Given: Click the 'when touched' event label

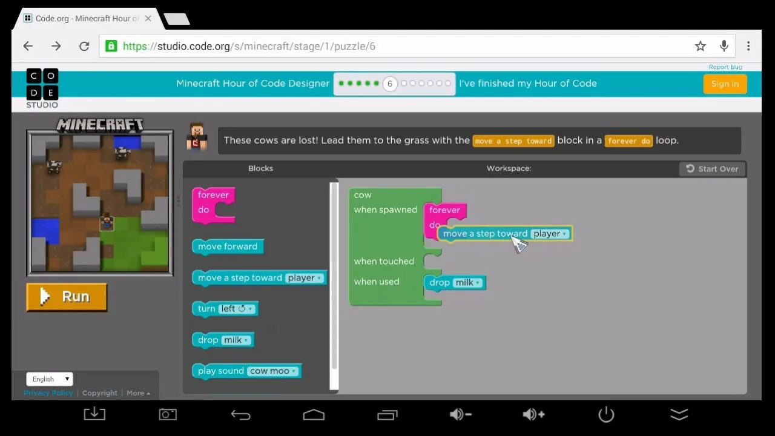Looking at the screenshot, I should (384, 262).
